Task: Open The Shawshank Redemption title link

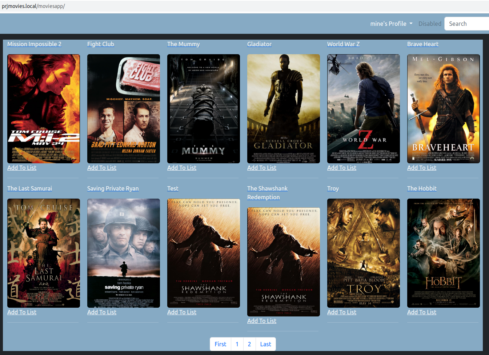Action: (x=267, y=193)
